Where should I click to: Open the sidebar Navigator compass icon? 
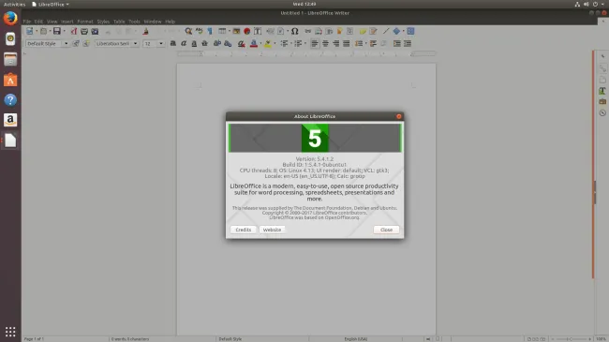[x=602, y=113]
